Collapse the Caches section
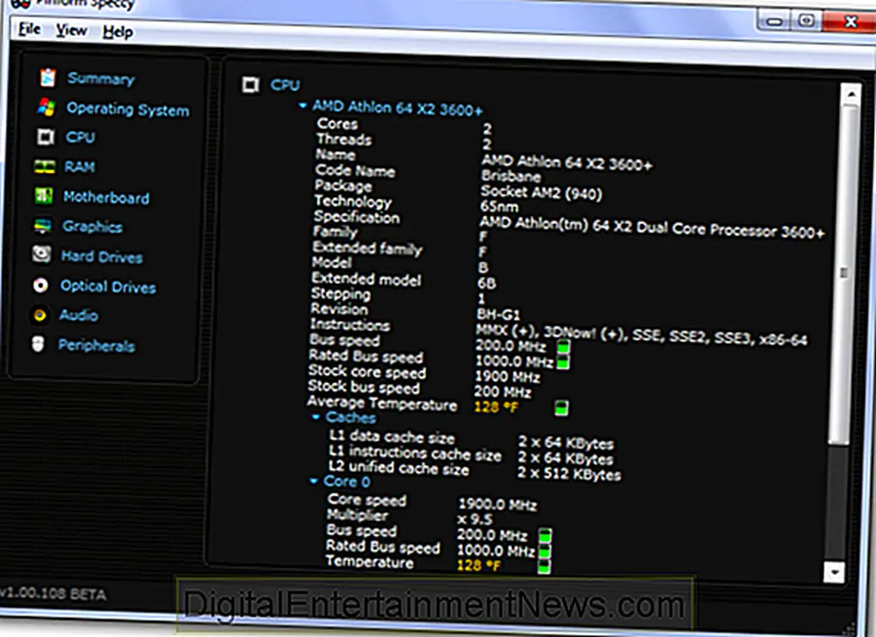 point(316,416)
